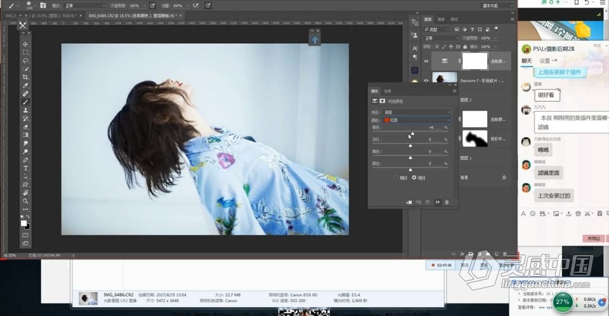This screenshot has height=316, width=609.
Task: Select the Horizontal Type tool
Action: point(25,168)
